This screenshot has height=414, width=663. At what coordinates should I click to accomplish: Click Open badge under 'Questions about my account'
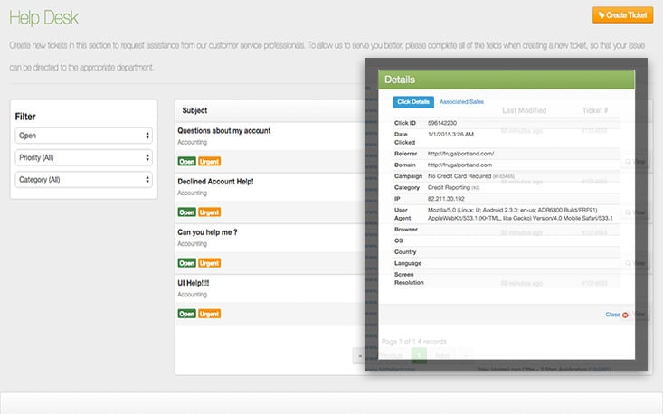[186, 162]
